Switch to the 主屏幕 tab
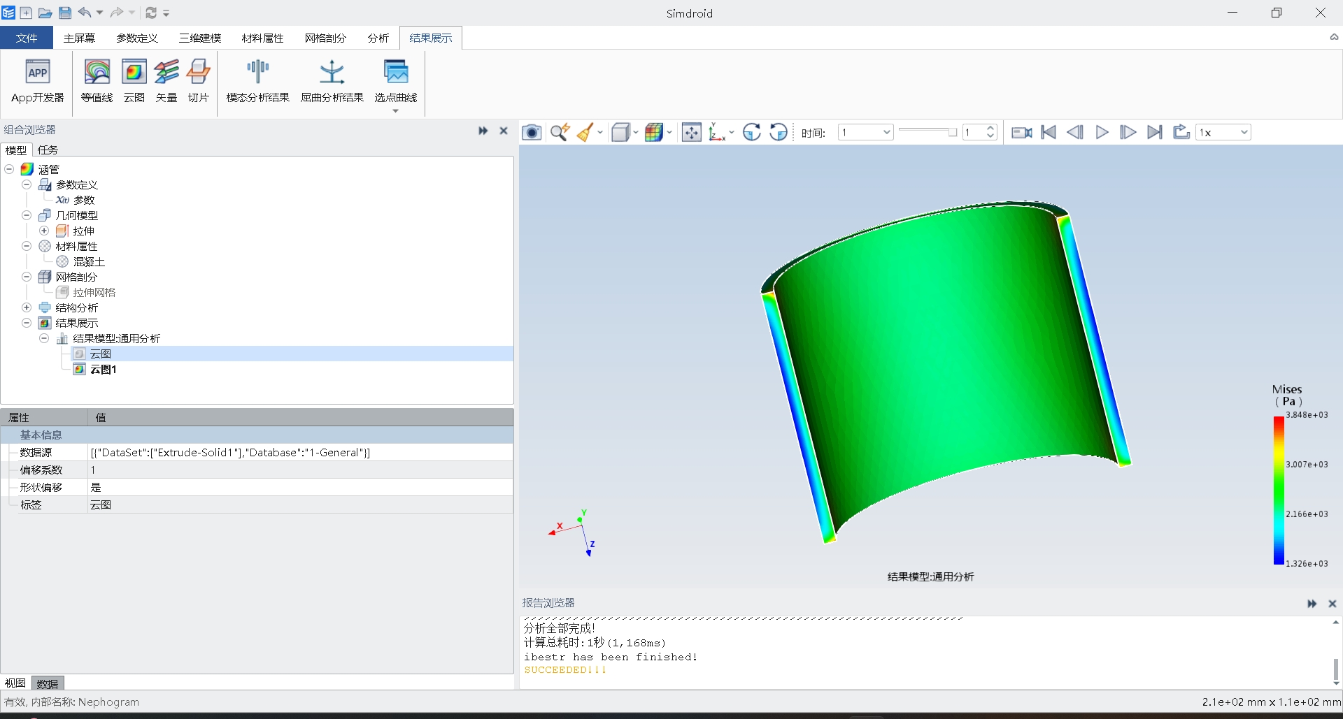 pyautogui.click(x=79, y=38)
